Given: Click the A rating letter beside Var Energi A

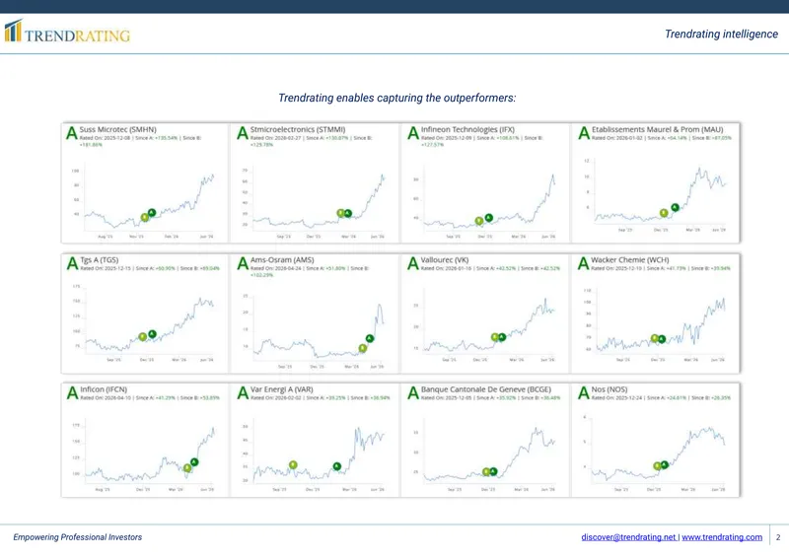Looking at the screenshot, I should click(x=243, y=393).
